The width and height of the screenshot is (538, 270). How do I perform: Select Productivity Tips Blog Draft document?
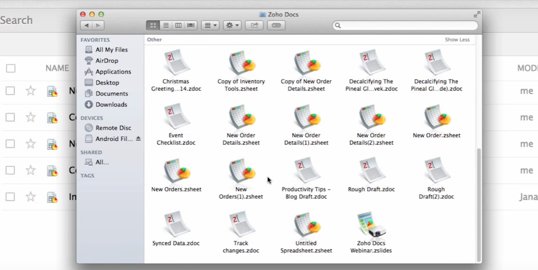[x=306, y=171]
